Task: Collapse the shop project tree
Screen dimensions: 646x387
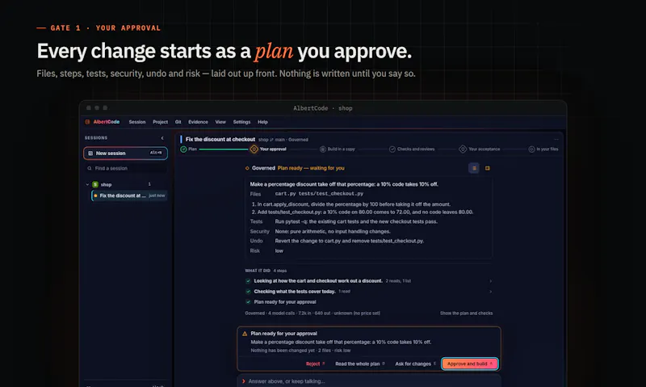Action: [87, 184]
